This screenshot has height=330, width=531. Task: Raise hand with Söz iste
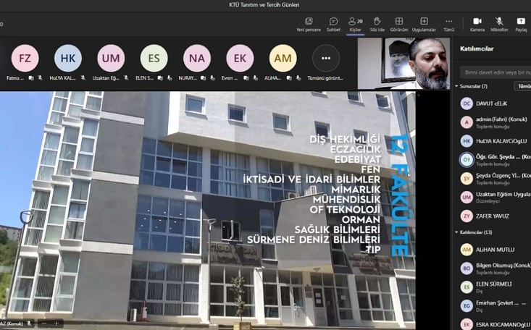[377, 24]
